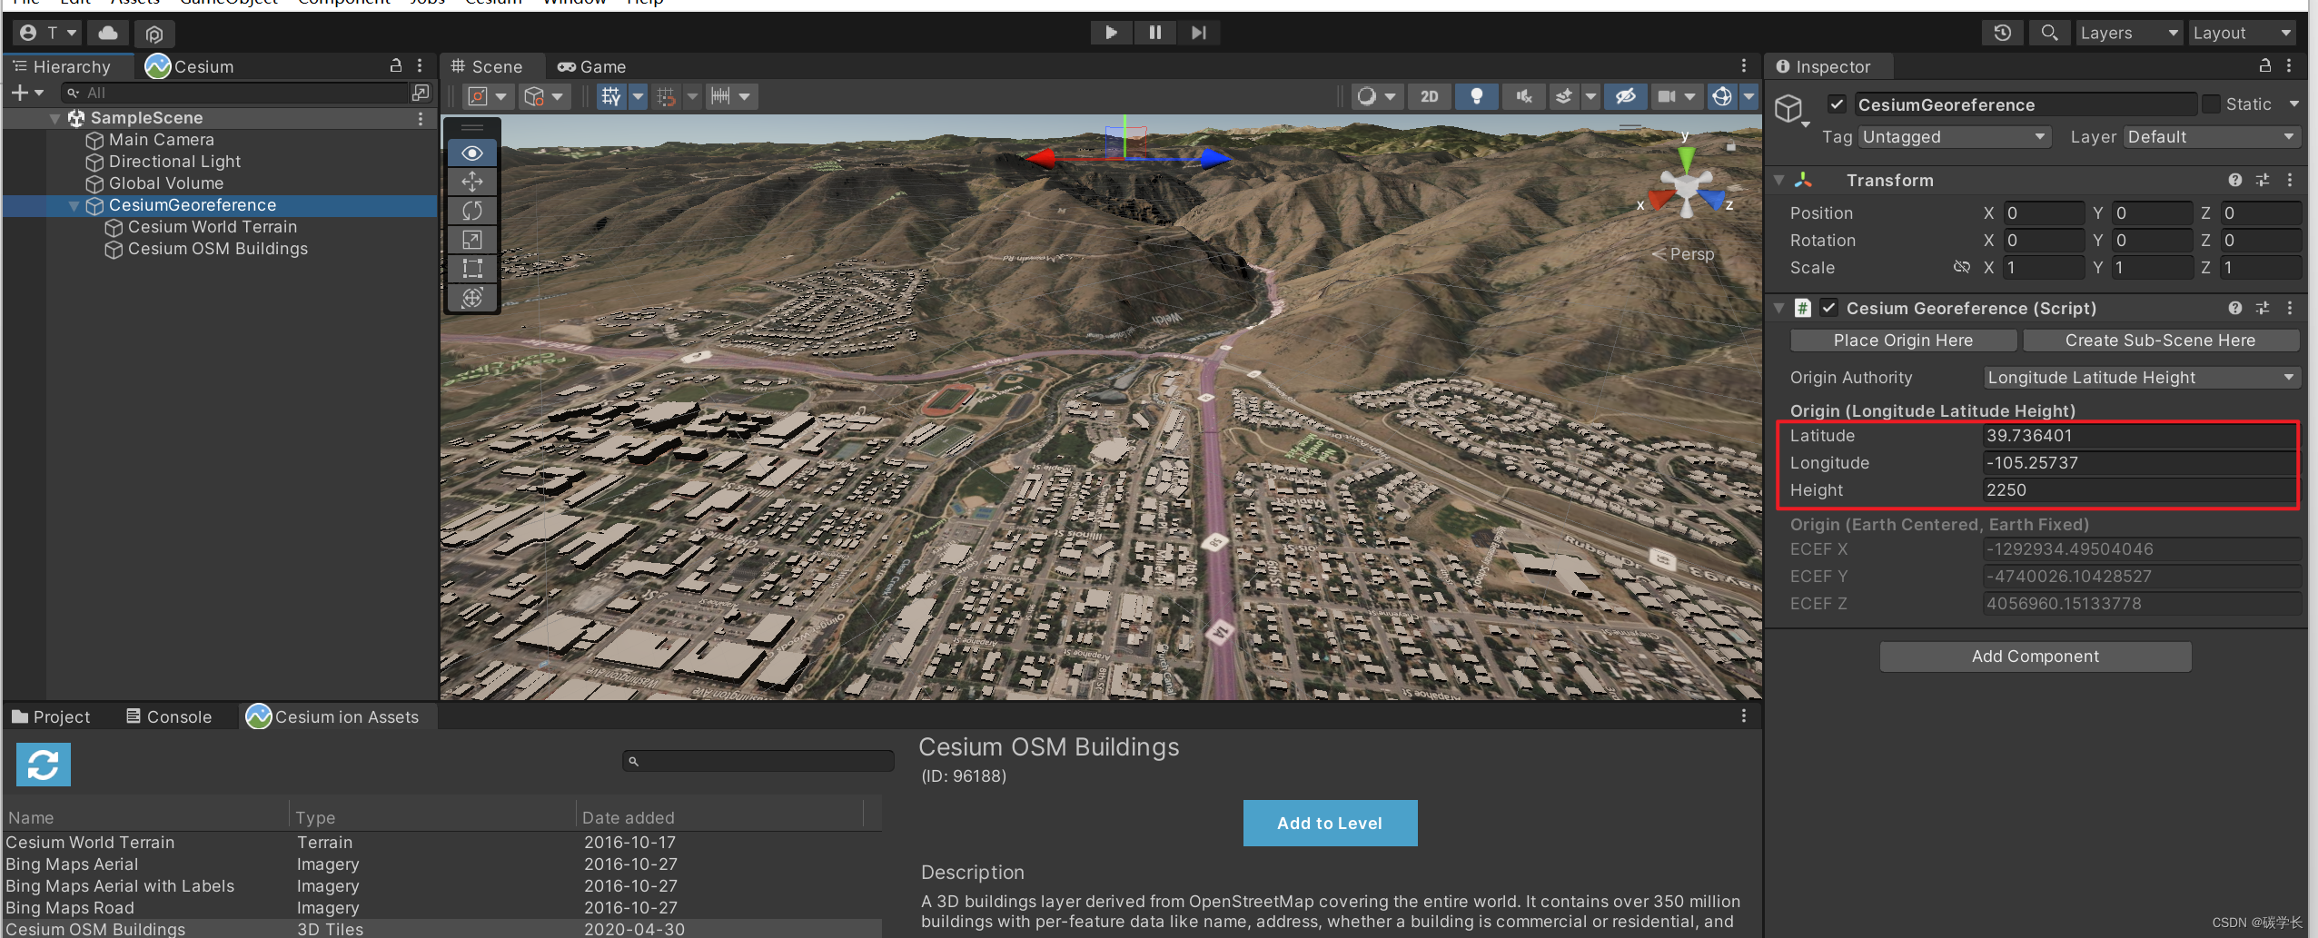This screenshot has height=938, width=2318.
Task: Enable the Static checkbox
Action: [x=2211, y=104]
